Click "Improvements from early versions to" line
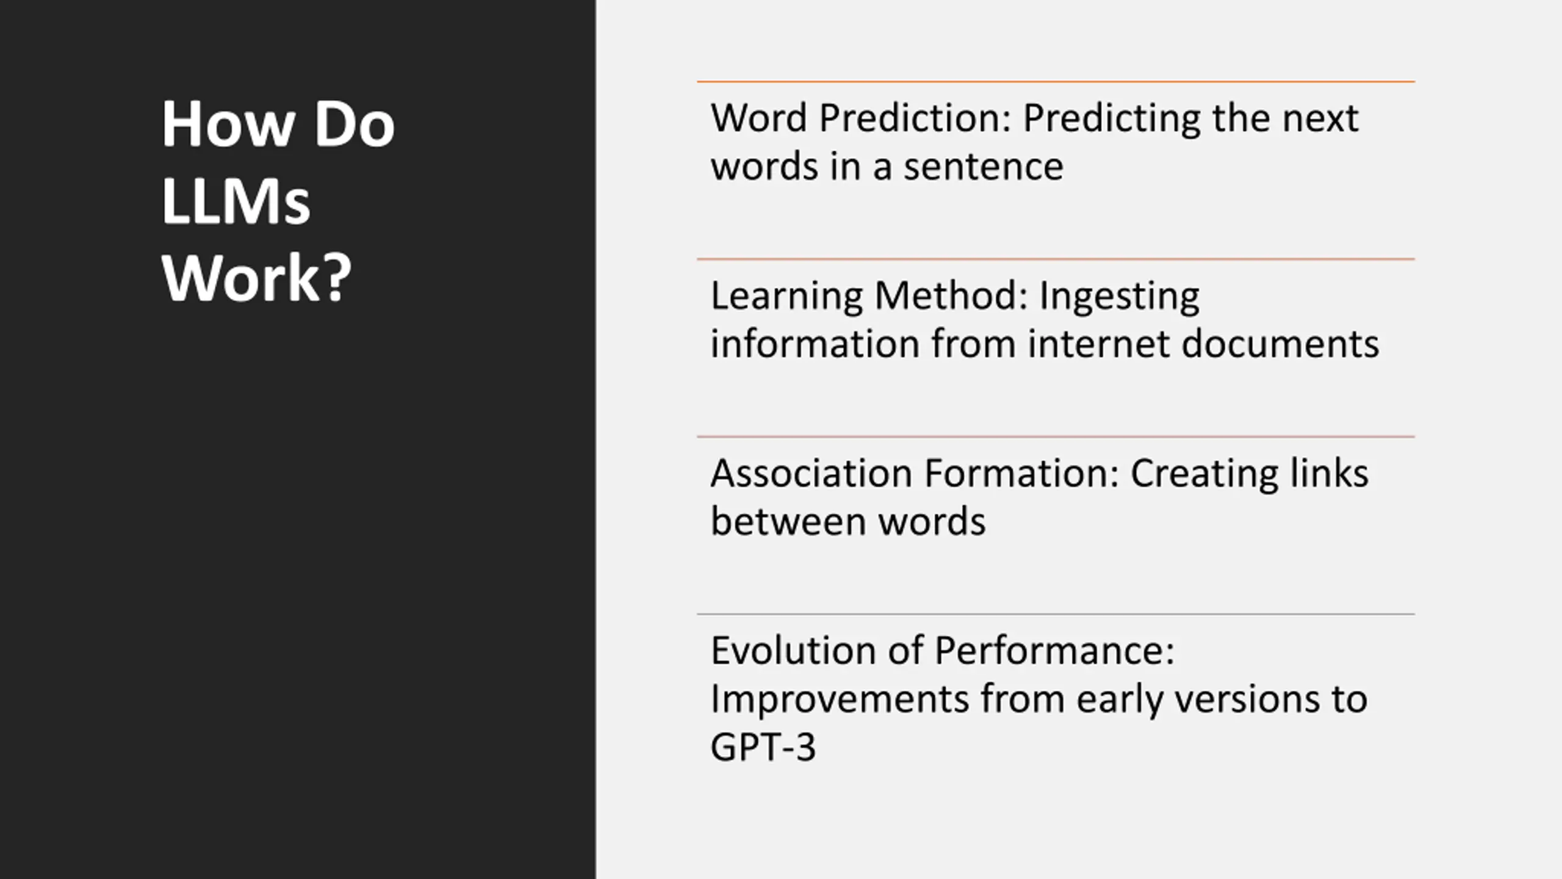The height and width of the screenshot is (879, 1562). 1039,700
